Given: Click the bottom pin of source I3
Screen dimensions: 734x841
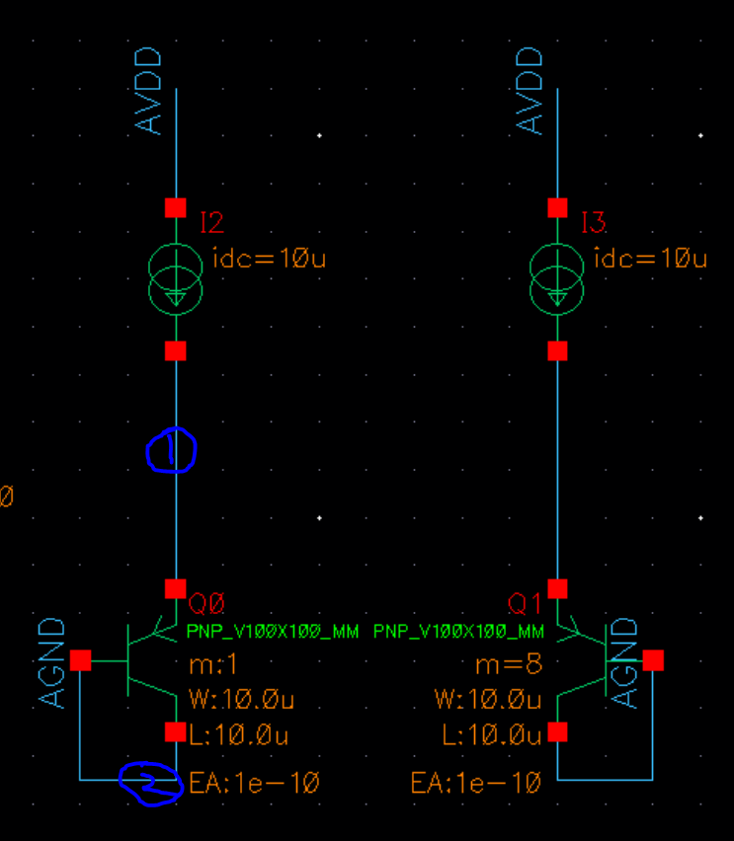Looking at the screenshot, I should [557, 350].
